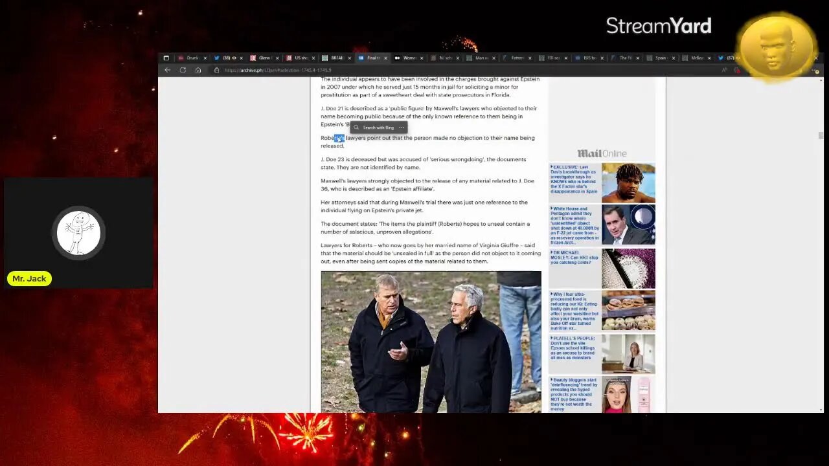Close the 'Spain' browser tab

(x=674, y=58)
